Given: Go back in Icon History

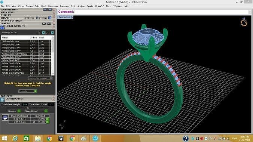Looking at the screenshot, I should point(45,9).
